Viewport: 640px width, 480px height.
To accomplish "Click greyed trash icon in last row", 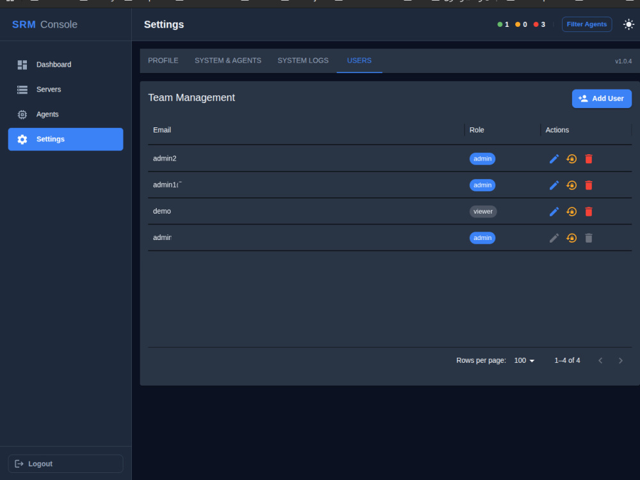I will pyautogui.click(x=589, y=238).
